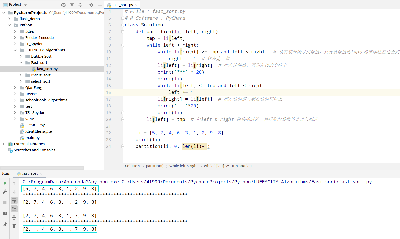This screenshot has height=239, width=400.
Task: Click the locate current file target icon
Action: (x=63, y=5)
